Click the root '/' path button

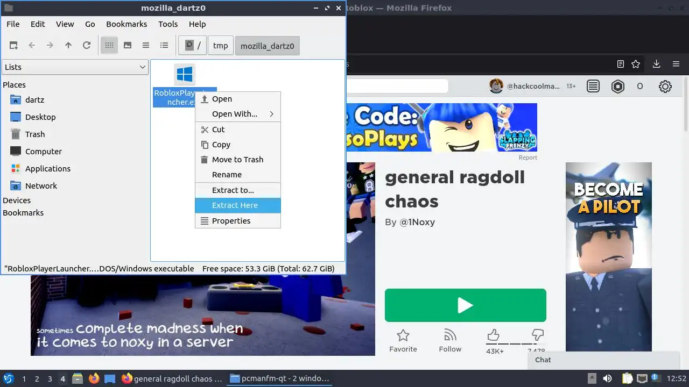193,46
